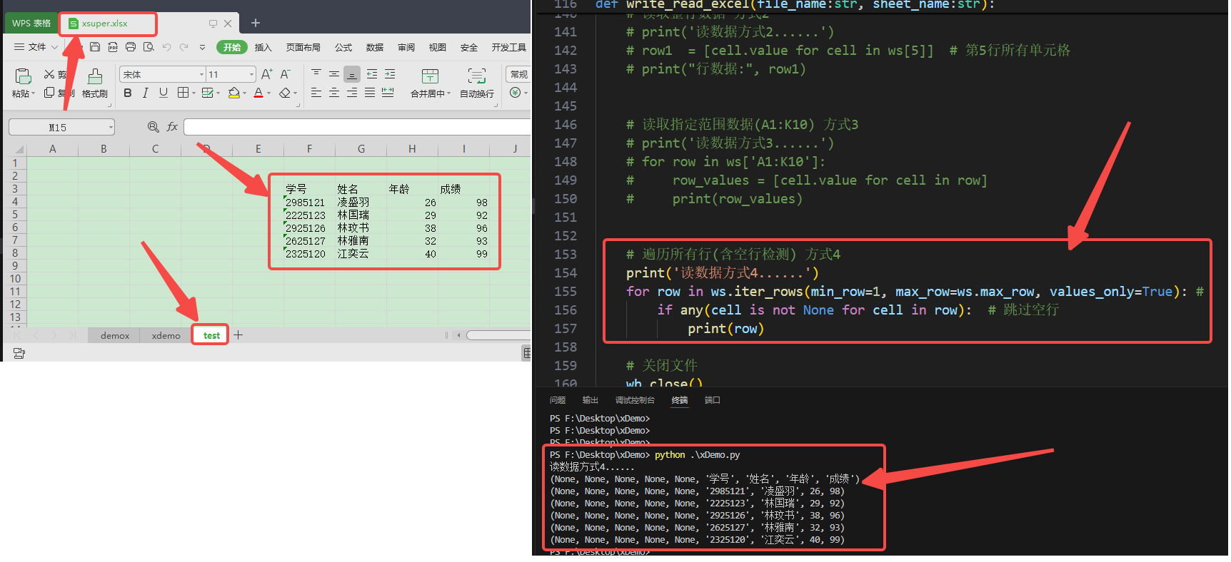Apply distributed alignment
This screenshot has width=1231, height=562.
[388, 93]
